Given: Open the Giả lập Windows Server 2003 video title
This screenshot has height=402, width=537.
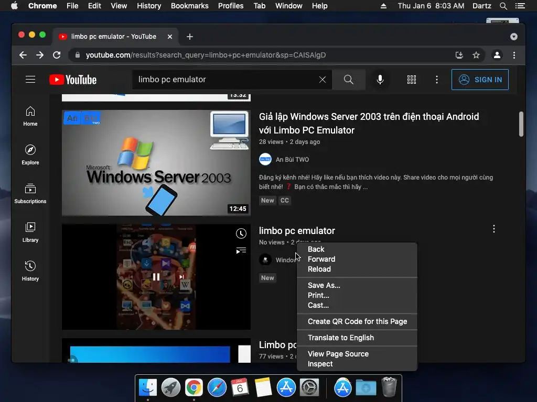Looking at the screenshot, I should tap(369, 124).
